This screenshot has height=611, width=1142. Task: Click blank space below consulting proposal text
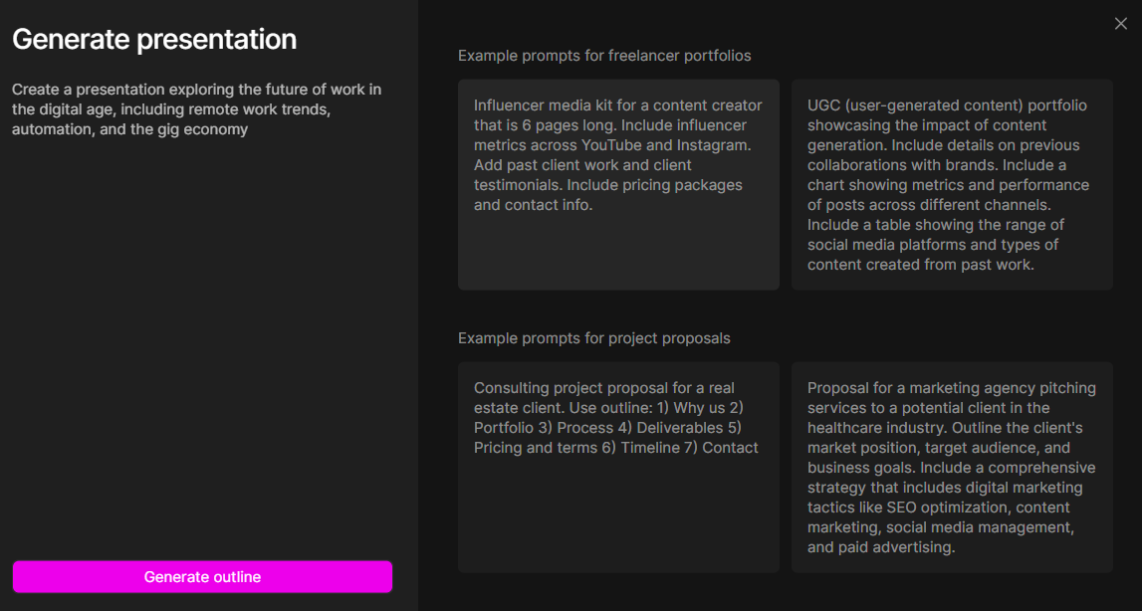click(618, 517)
